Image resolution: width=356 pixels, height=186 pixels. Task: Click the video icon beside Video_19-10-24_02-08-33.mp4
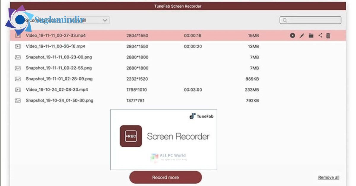pyautogui.click(x=18, y=90)
